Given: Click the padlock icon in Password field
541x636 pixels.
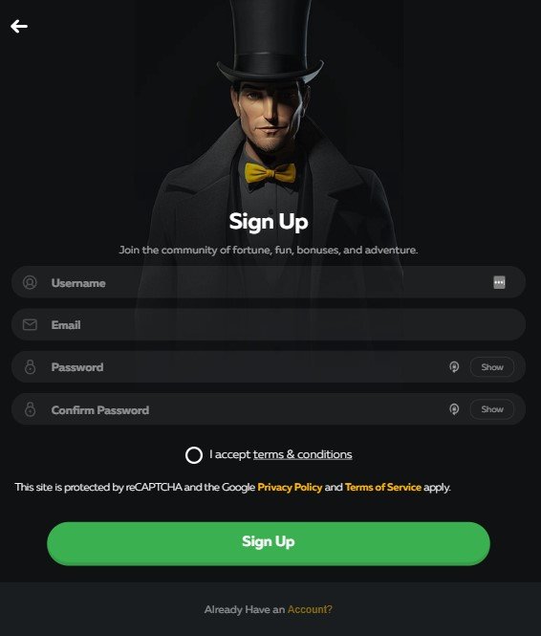Looking at the screenshot, I should 30,366.
